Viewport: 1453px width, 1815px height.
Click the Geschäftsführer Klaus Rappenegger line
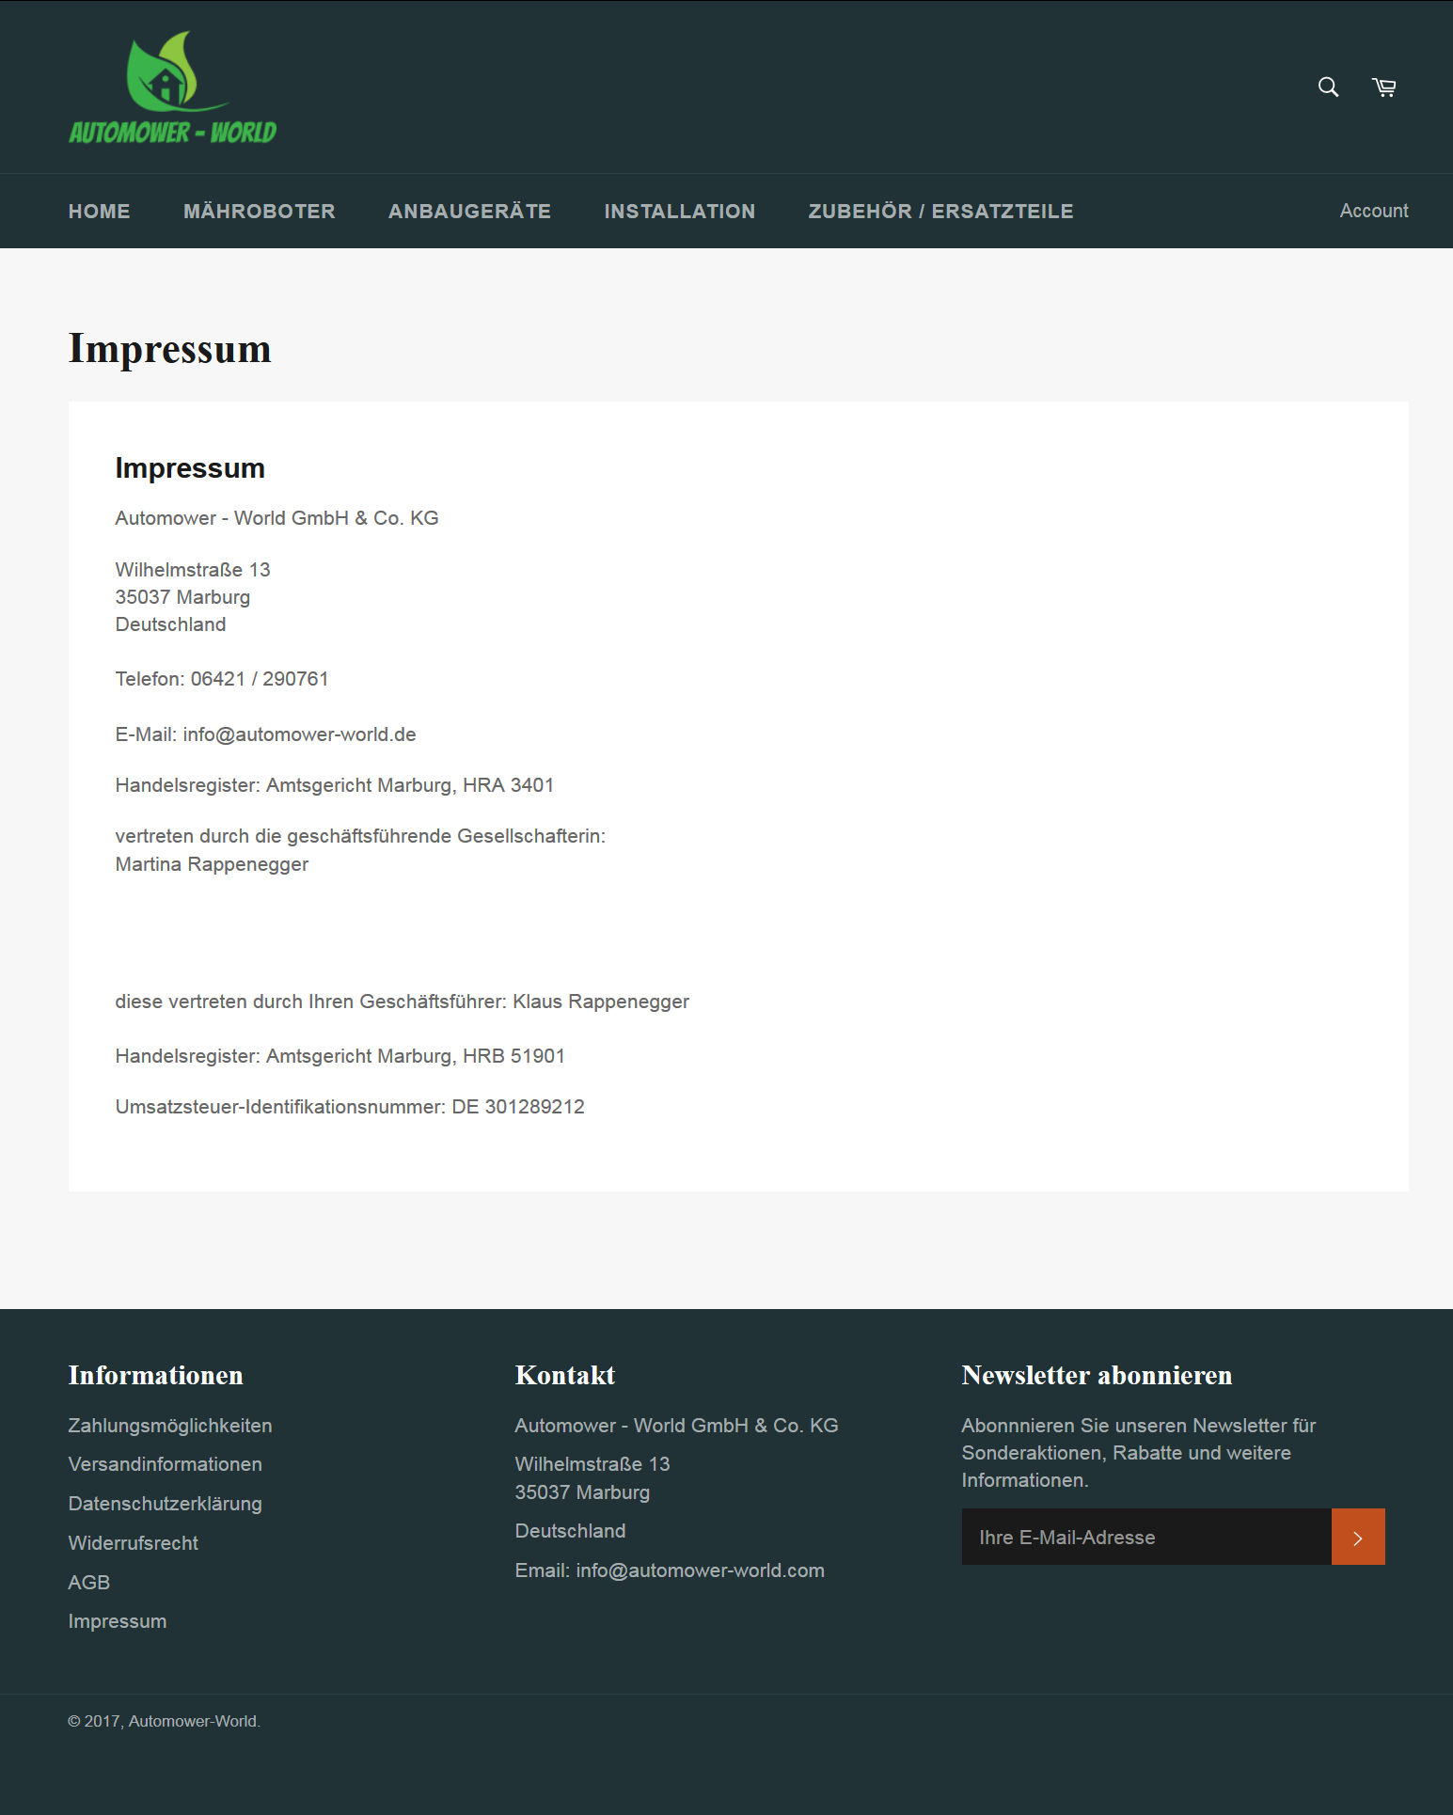click(403, 1002)
